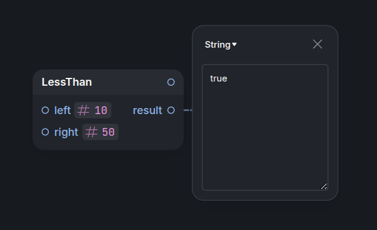Click the right input port circle
This screenshot has width=377, height=230.
click(45, 132)
